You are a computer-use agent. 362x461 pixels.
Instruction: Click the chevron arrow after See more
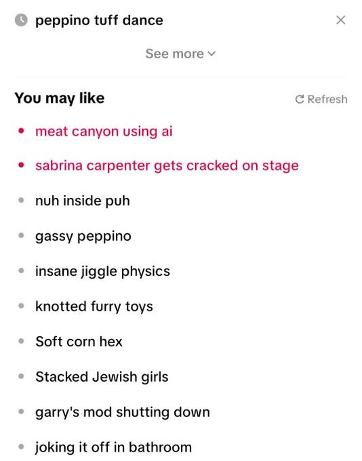click(x=212, y=54)
